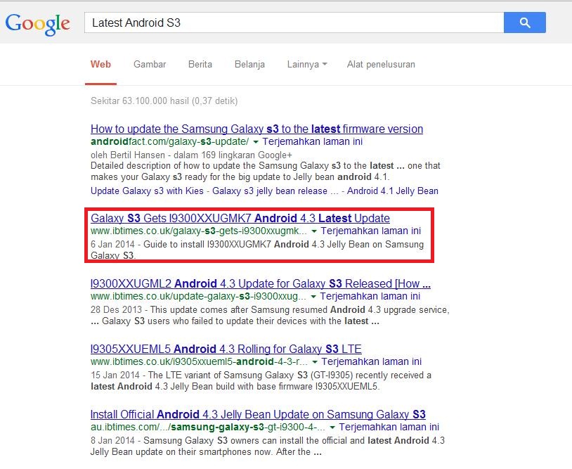This screenshot has width=572, height=469.
Task: Expand arrow beside update-galaxy-s3-i9300xxug URL
Action: pyautogui.click(x=313, y=296)
